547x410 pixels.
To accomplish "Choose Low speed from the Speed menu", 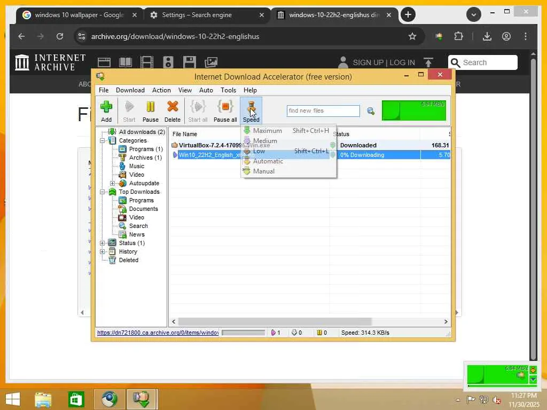I will coord(288,151).
